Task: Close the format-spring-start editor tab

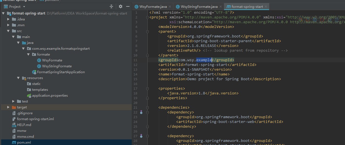Action: tap(266, 6)
